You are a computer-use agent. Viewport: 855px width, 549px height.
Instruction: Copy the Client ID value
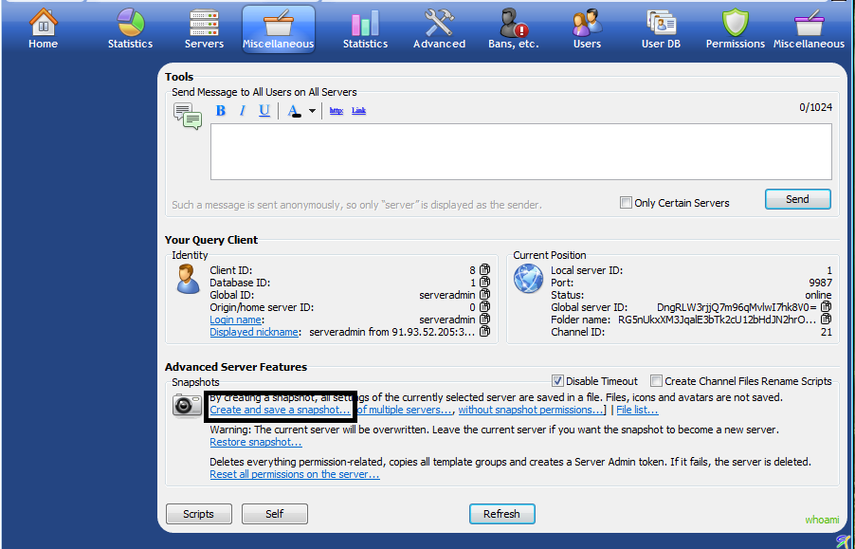point(484,270)
